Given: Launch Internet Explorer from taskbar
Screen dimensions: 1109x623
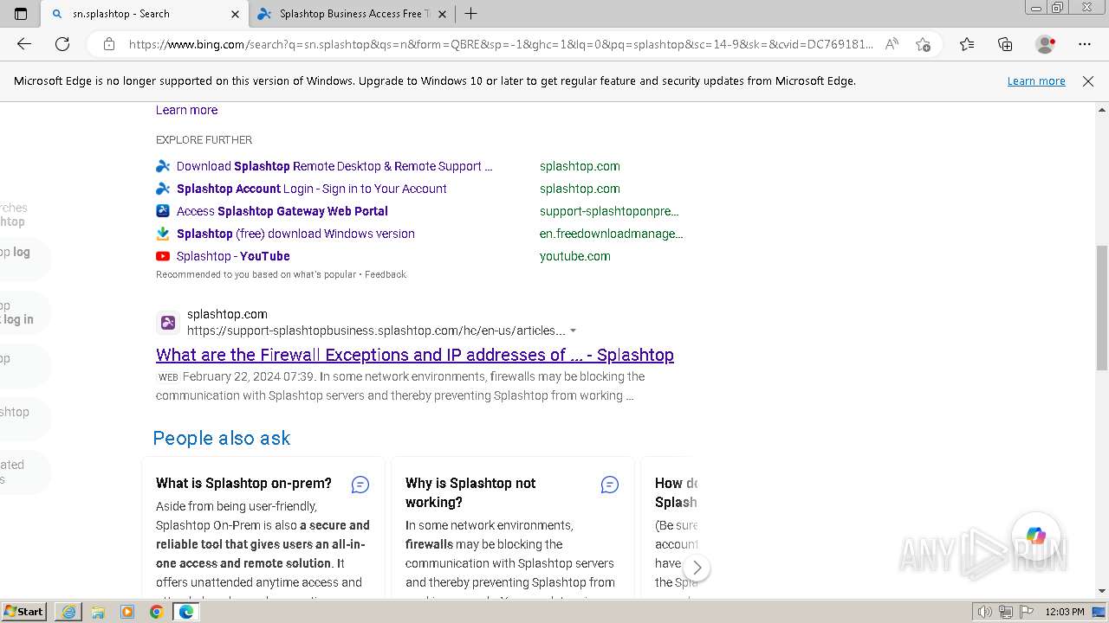Looking at the screenshot, I should click(68, 612).
